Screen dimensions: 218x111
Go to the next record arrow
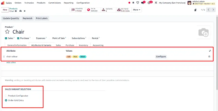pyautogui.click(x=213, y=10)
